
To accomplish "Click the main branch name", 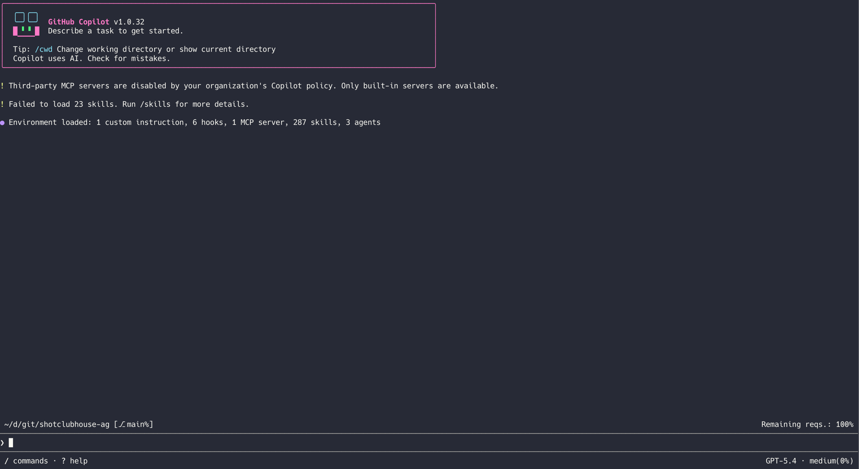I will (x=135, y=424).
